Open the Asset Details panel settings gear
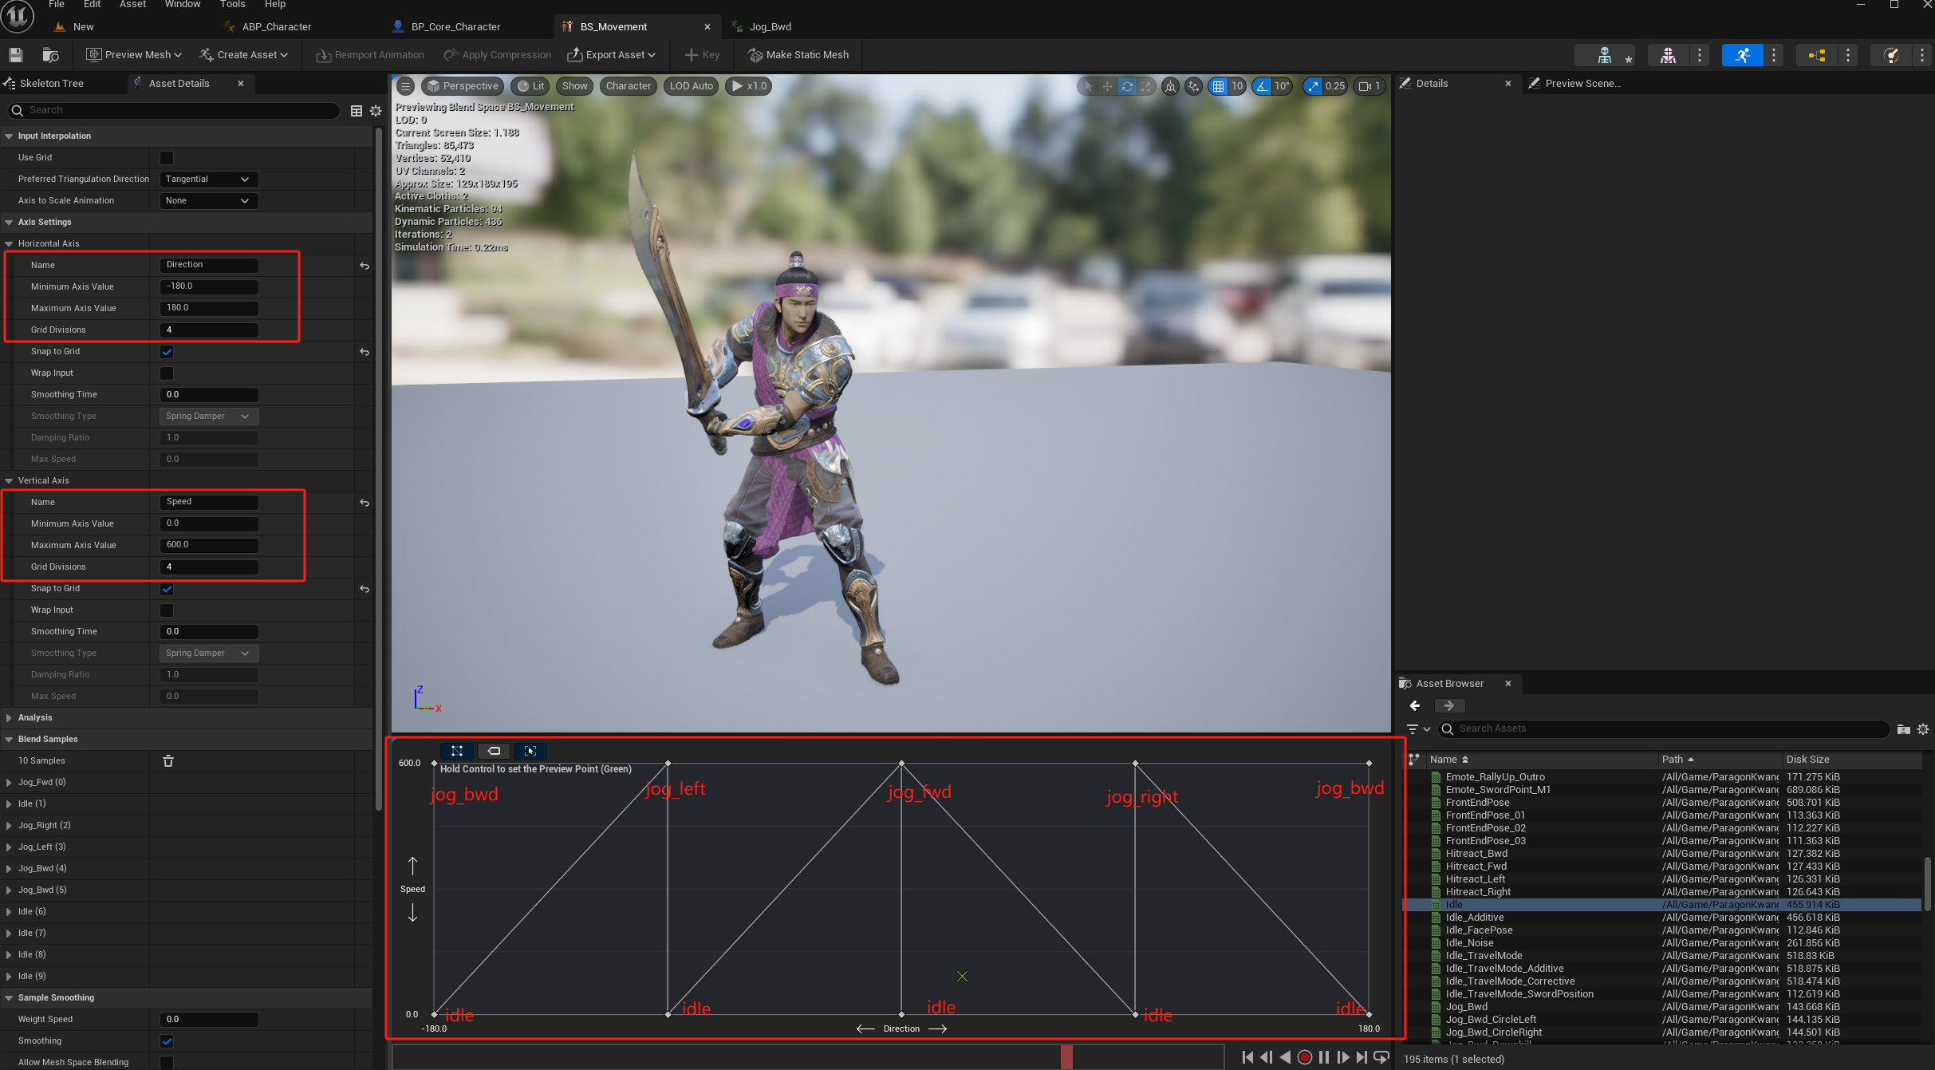 click(376, 111)
